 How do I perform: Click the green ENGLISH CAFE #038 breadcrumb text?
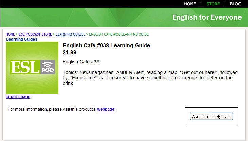point(119,34)
